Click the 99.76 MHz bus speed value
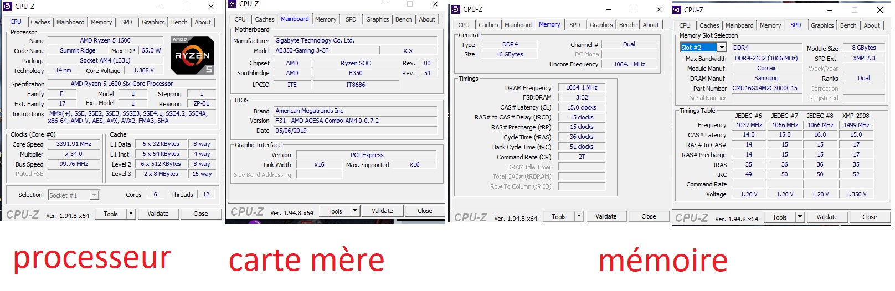This screenshot has height=291, width=895. (74, 164)
